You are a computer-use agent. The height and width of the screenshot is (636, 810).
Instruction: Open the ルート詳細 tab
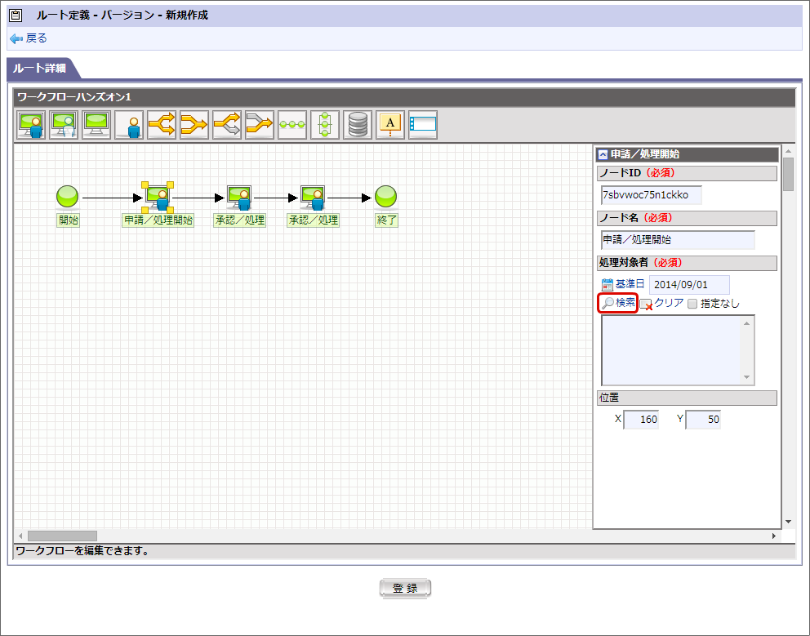(40, 69)
